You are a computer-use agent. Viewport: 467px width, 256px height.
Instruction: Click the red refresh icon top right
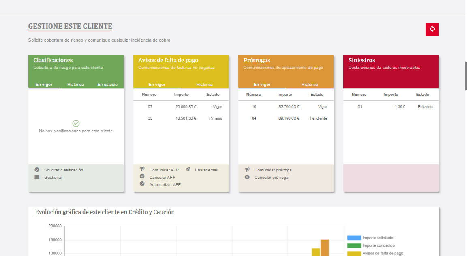click(432, 29)
